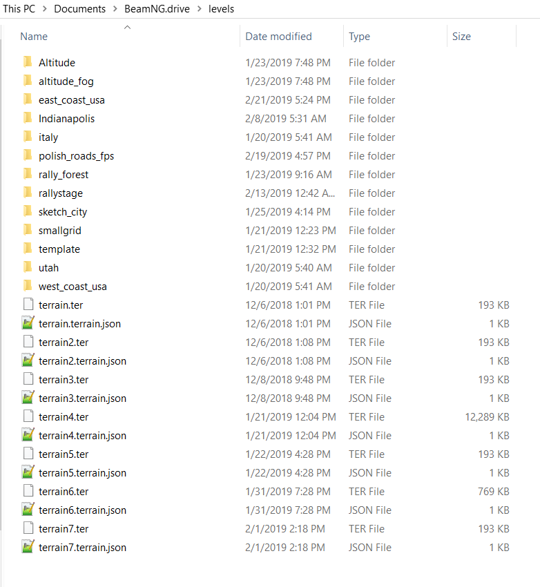Image resolution: width=540 pixels, height=587 pixels.
Task: Select the rallystage folder icon
Action: pos(28,193)
